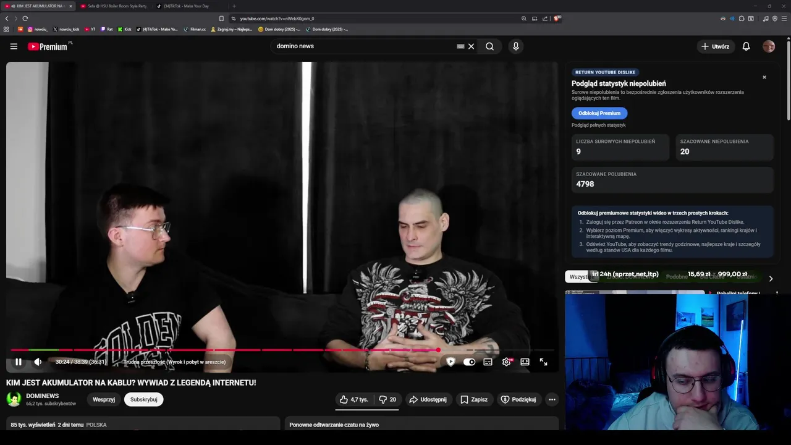Open the browser zoom magnifier icon
Image resolution: width=791 pixels, height=445 pixels.
(524, 19)
